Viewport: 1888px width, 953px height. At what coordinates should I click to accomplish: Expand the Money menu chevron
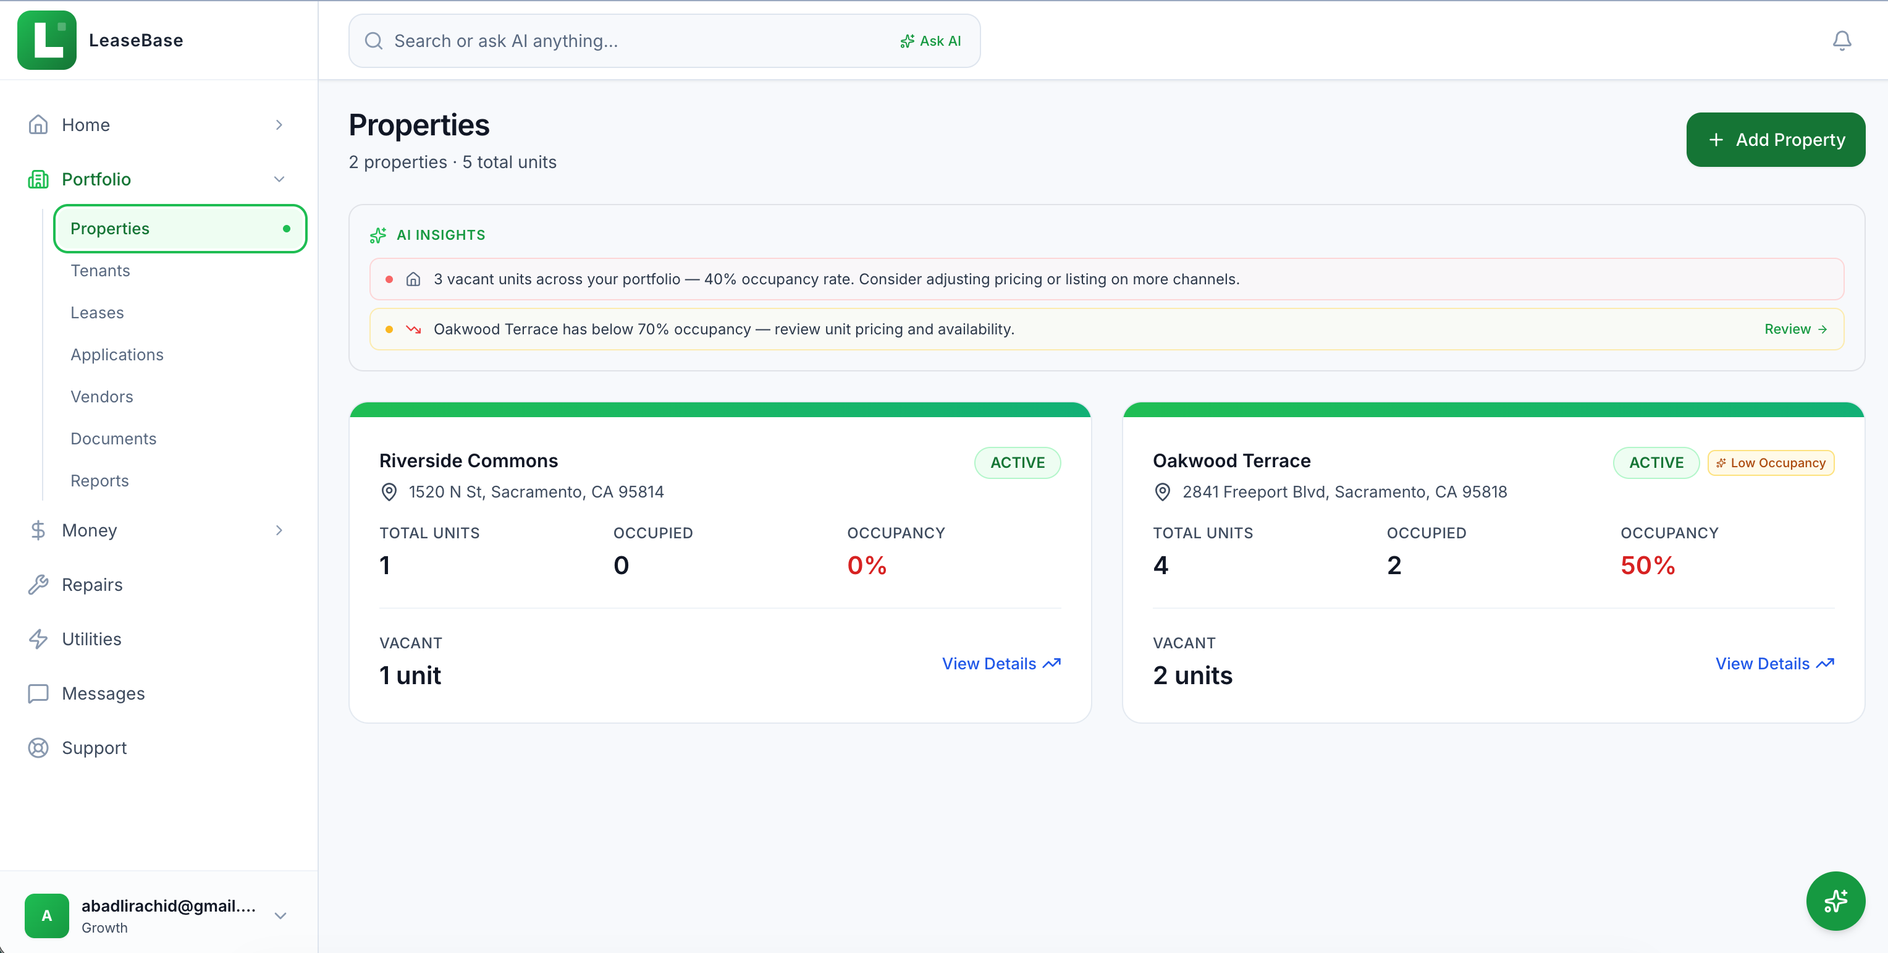279,530
